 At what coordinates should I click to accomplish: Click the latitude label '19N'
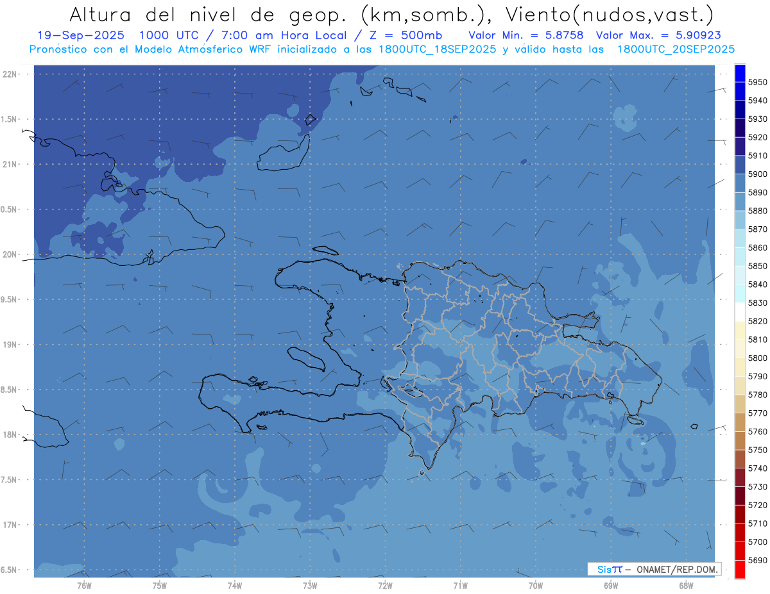[10, 345]
